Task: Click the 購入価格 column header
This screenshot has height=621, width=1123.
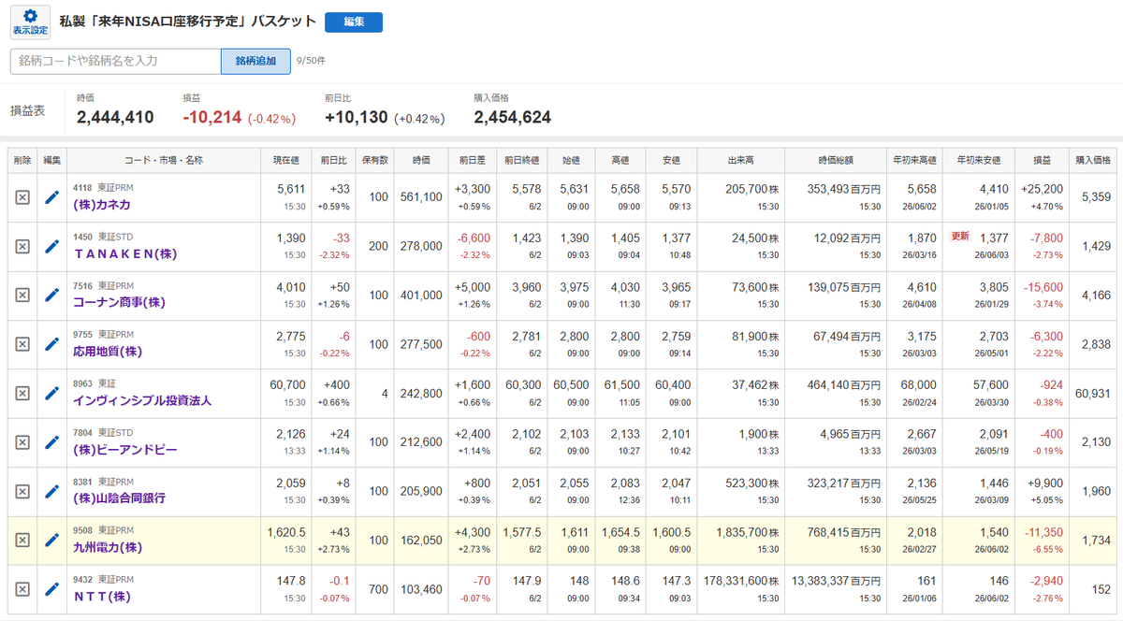Action: [1093, 160]
